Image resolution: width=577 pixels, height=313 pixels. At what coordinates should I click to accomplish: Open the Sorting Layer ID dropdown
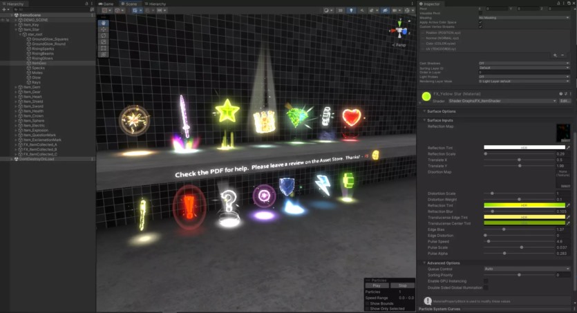coord(524,68)
